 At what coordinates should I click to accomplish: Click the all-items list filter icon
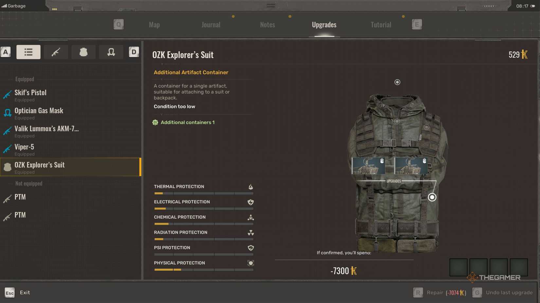tap(28, 52)
